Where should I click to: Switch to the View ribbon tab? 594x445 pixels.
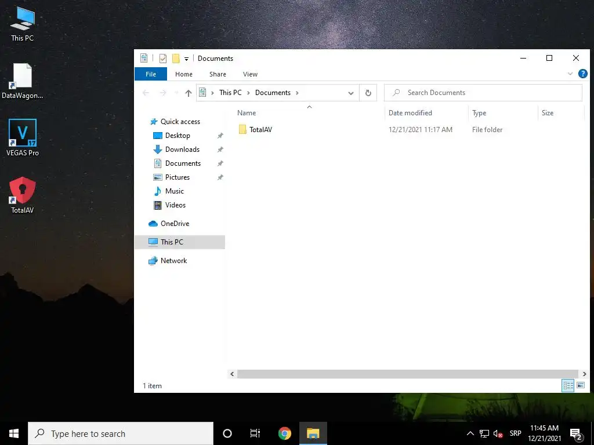click(250, 74)
